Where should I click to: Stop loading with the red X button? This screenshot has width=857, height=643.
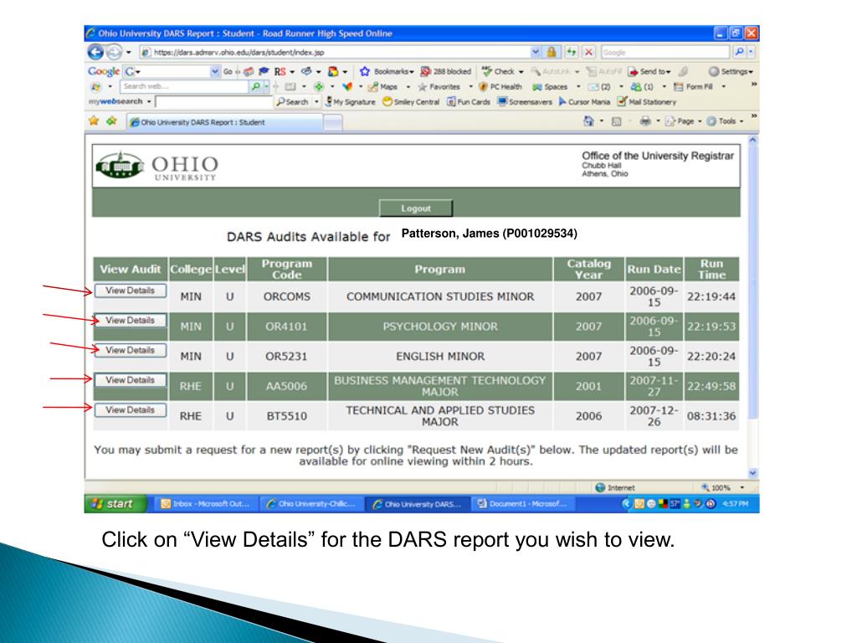[x=588, y=52]
